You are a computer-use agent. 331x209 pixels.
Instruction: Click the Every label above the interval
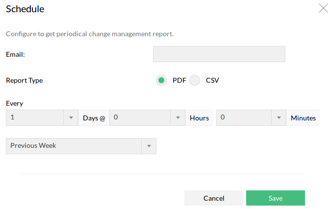[x=14, y=103]
